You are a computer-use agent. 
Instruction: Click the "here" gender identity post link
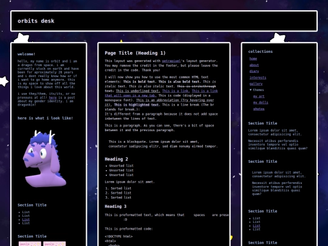coord(53,97)
